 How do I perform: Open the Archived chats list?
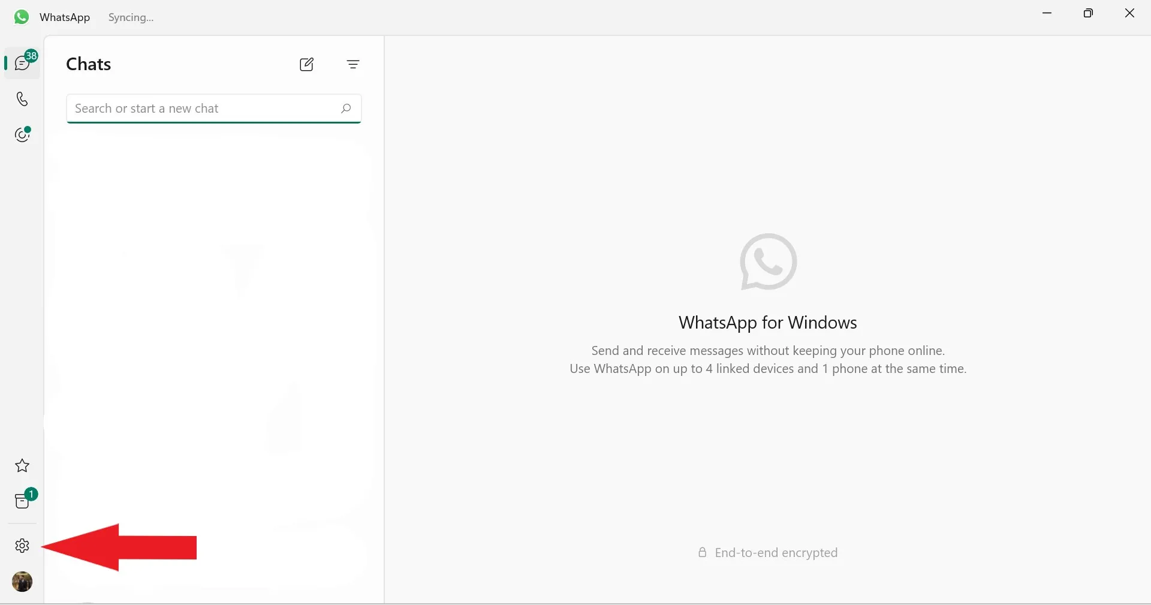tap(22, 501)
